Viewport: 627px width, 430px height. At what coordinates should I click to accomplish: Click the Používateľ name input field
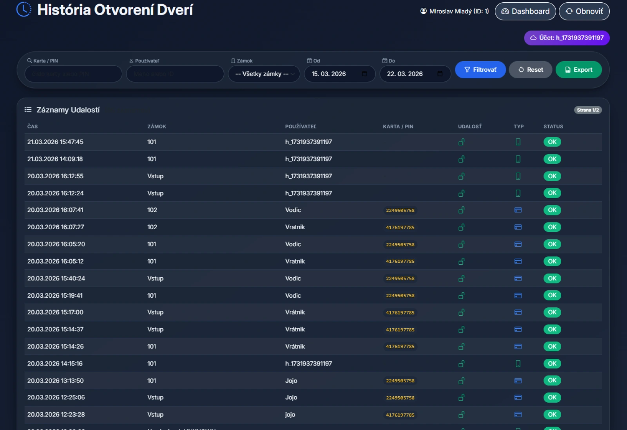click(175, 74)
